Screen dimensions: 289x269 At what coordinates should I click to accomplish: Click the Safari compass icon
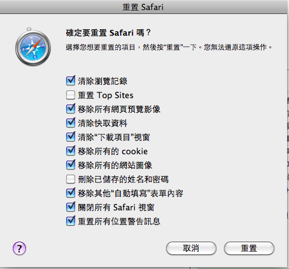tap(33, 47)
